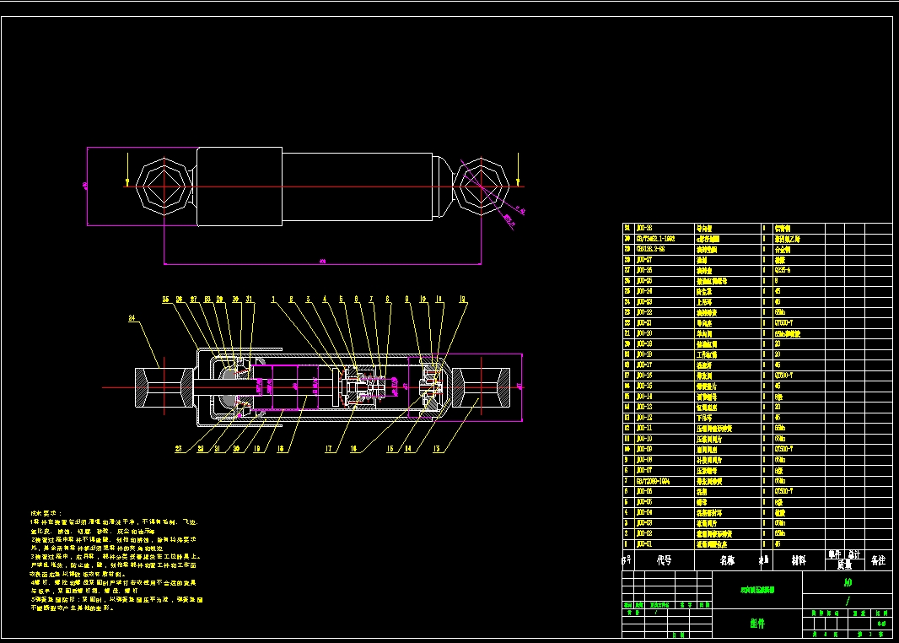Viewport: 899px width, 643px height.
Task: Select part balloon number 24 on section view
Action: [x=132, y=318]
